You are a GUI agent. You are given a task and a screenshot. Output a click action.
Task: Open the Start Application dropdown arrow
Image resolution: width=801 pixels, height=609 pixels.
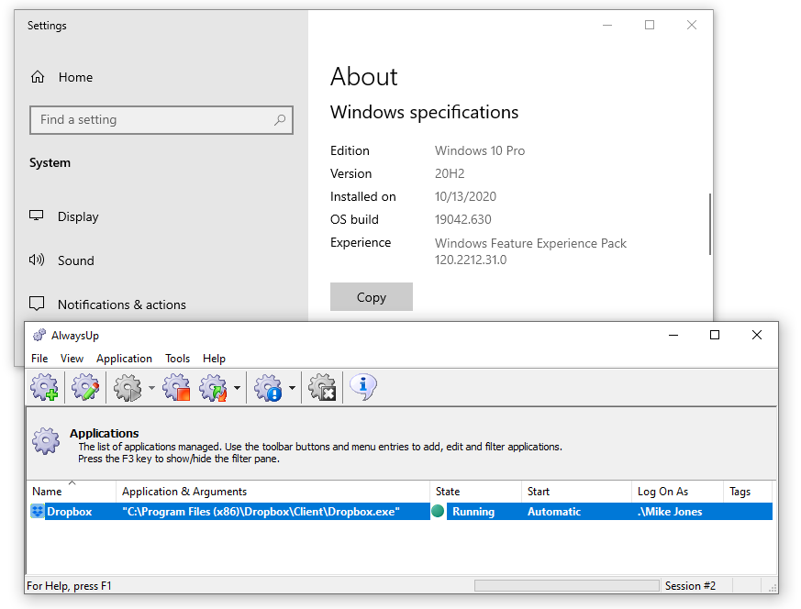151,388
